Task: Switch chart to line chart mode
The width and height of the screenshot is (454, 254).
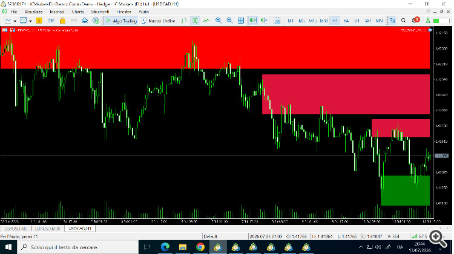Action: click(x=206, y=21)
